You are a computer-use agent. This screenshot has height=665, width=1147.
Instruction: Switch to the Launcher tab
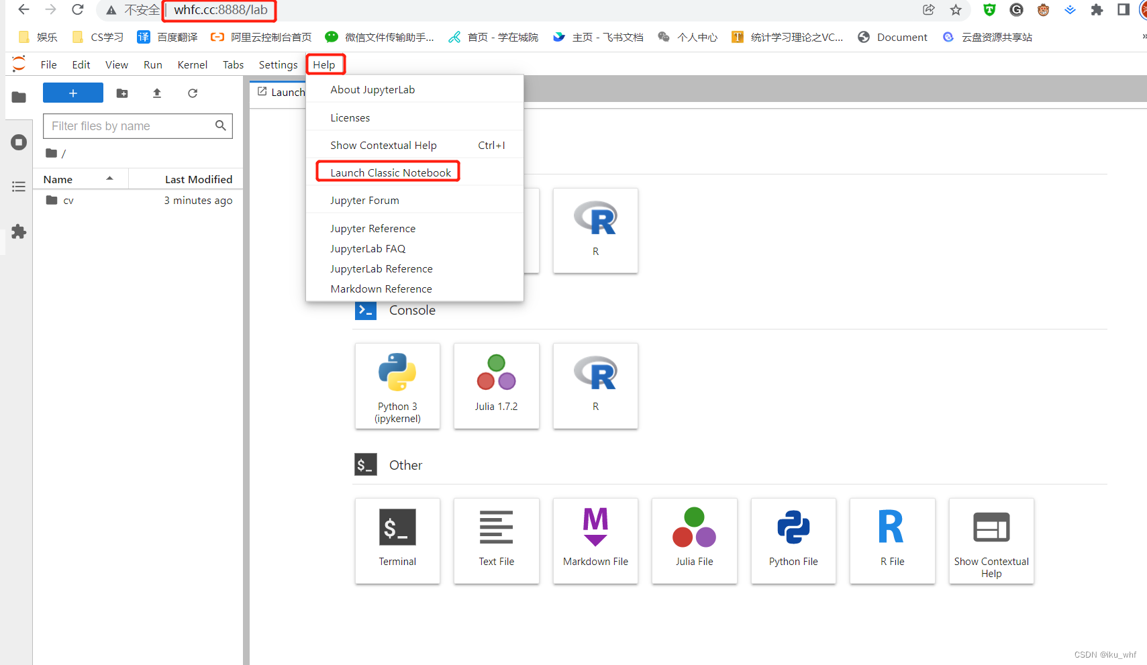281,92
